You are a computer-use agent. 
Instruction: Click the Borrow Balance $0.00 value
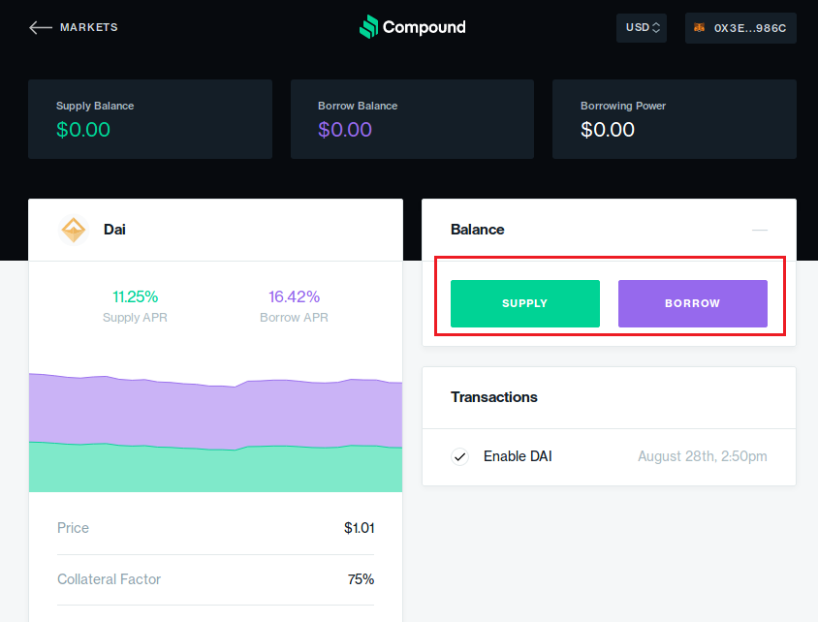(x=345, y=130)
